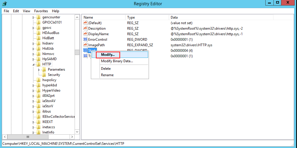Click the (value not set) data cell
297x148 pixels.
181,23
